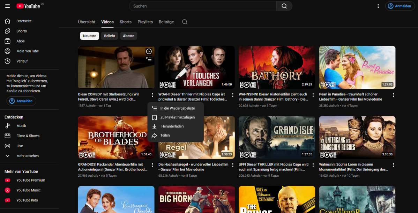Click the watch later clock on first thumbnail
Screen dimensions: 418x213
pyautogui.click(x=149, y=51)
